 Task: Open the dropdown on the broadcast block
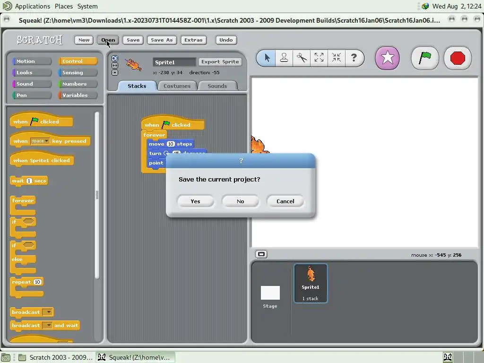coord(48,312)
